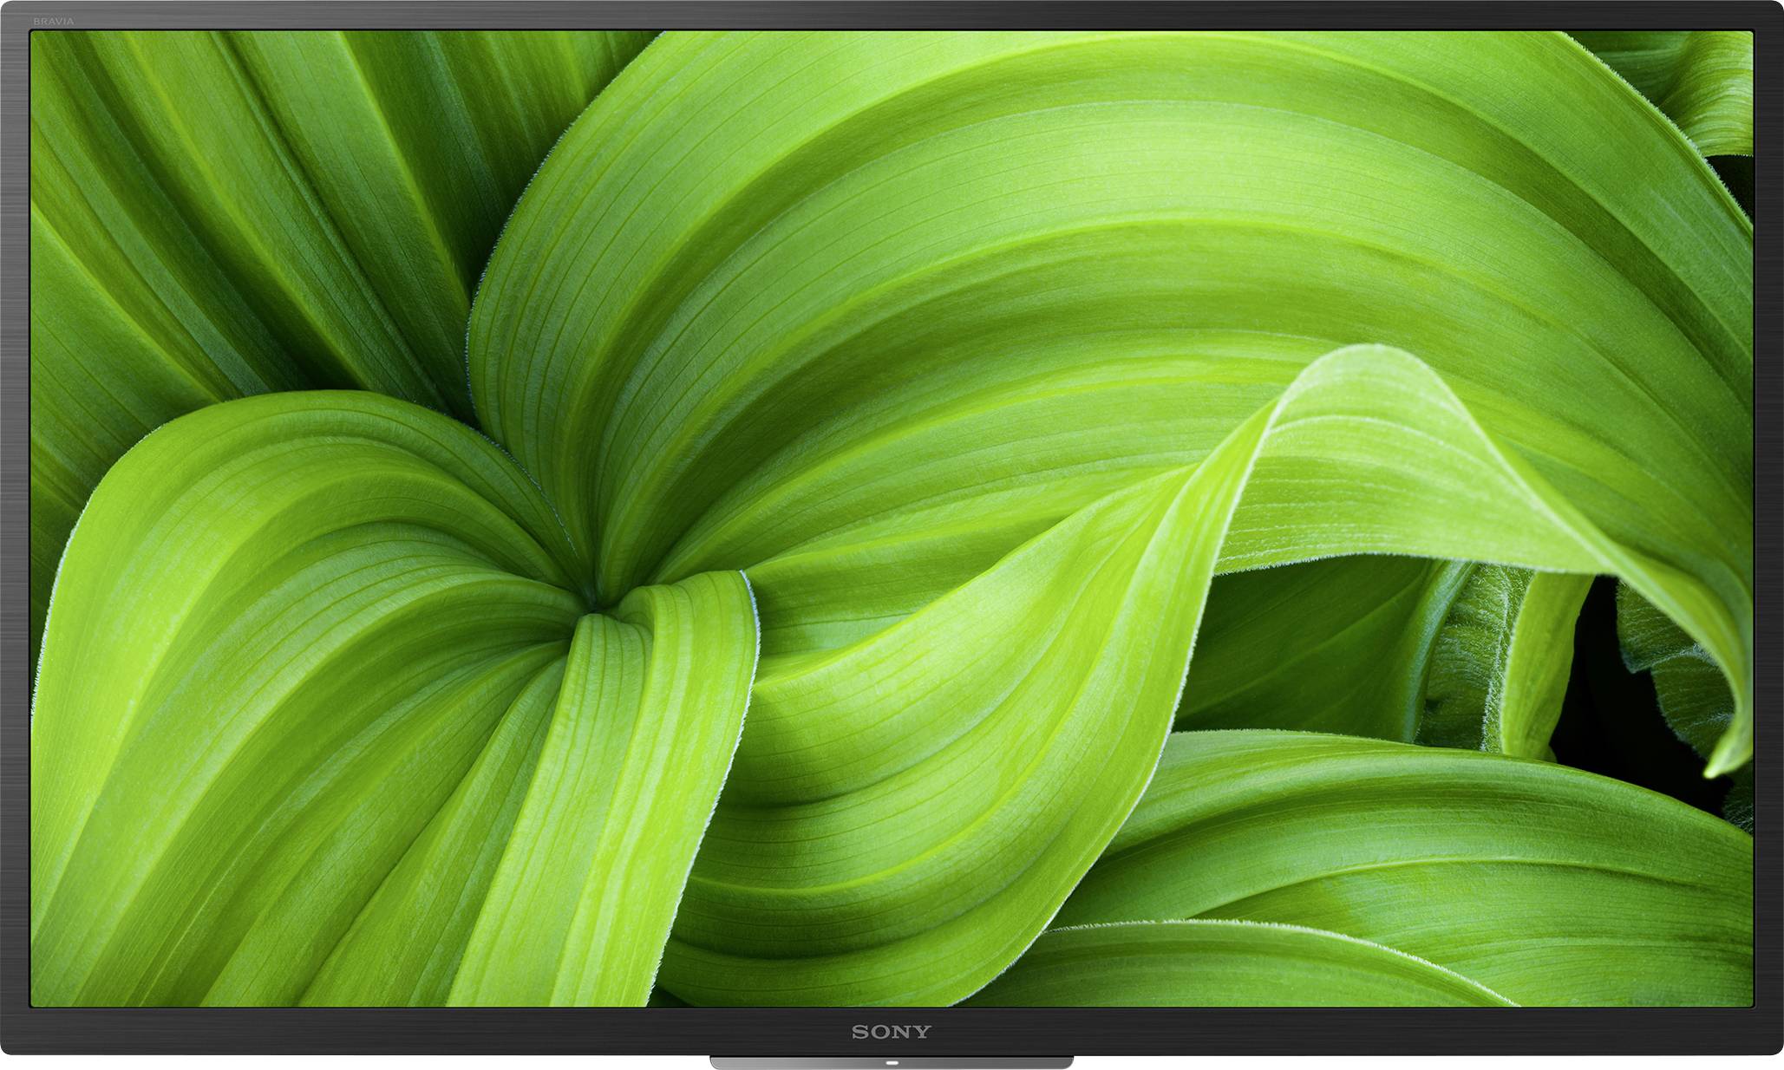The height and width of the screenshot is (1070, 1784).
Task: Click the SONY logo on the bottom bezel
Action: click(x=890, y=1032)
